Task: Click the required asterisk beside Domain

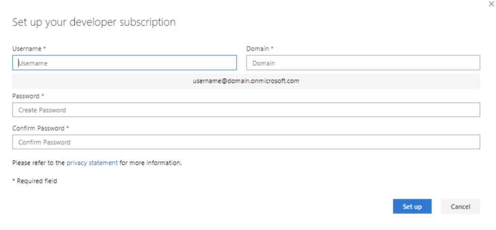Action: [272, 49]
